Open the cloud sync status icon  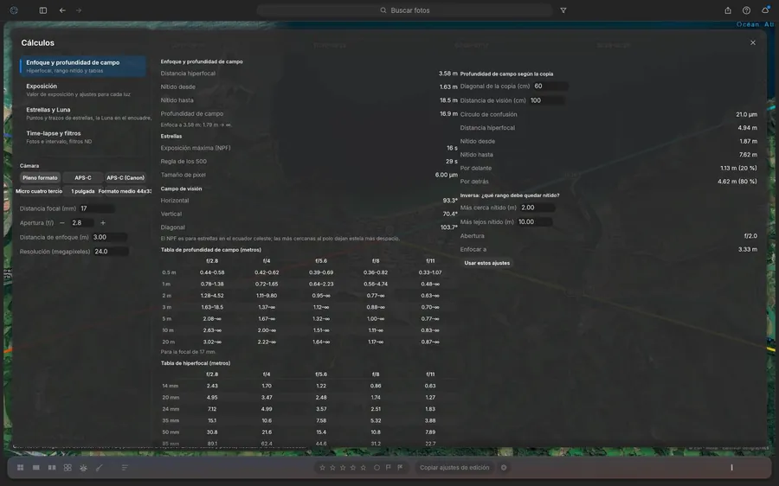tap(766, 10)
